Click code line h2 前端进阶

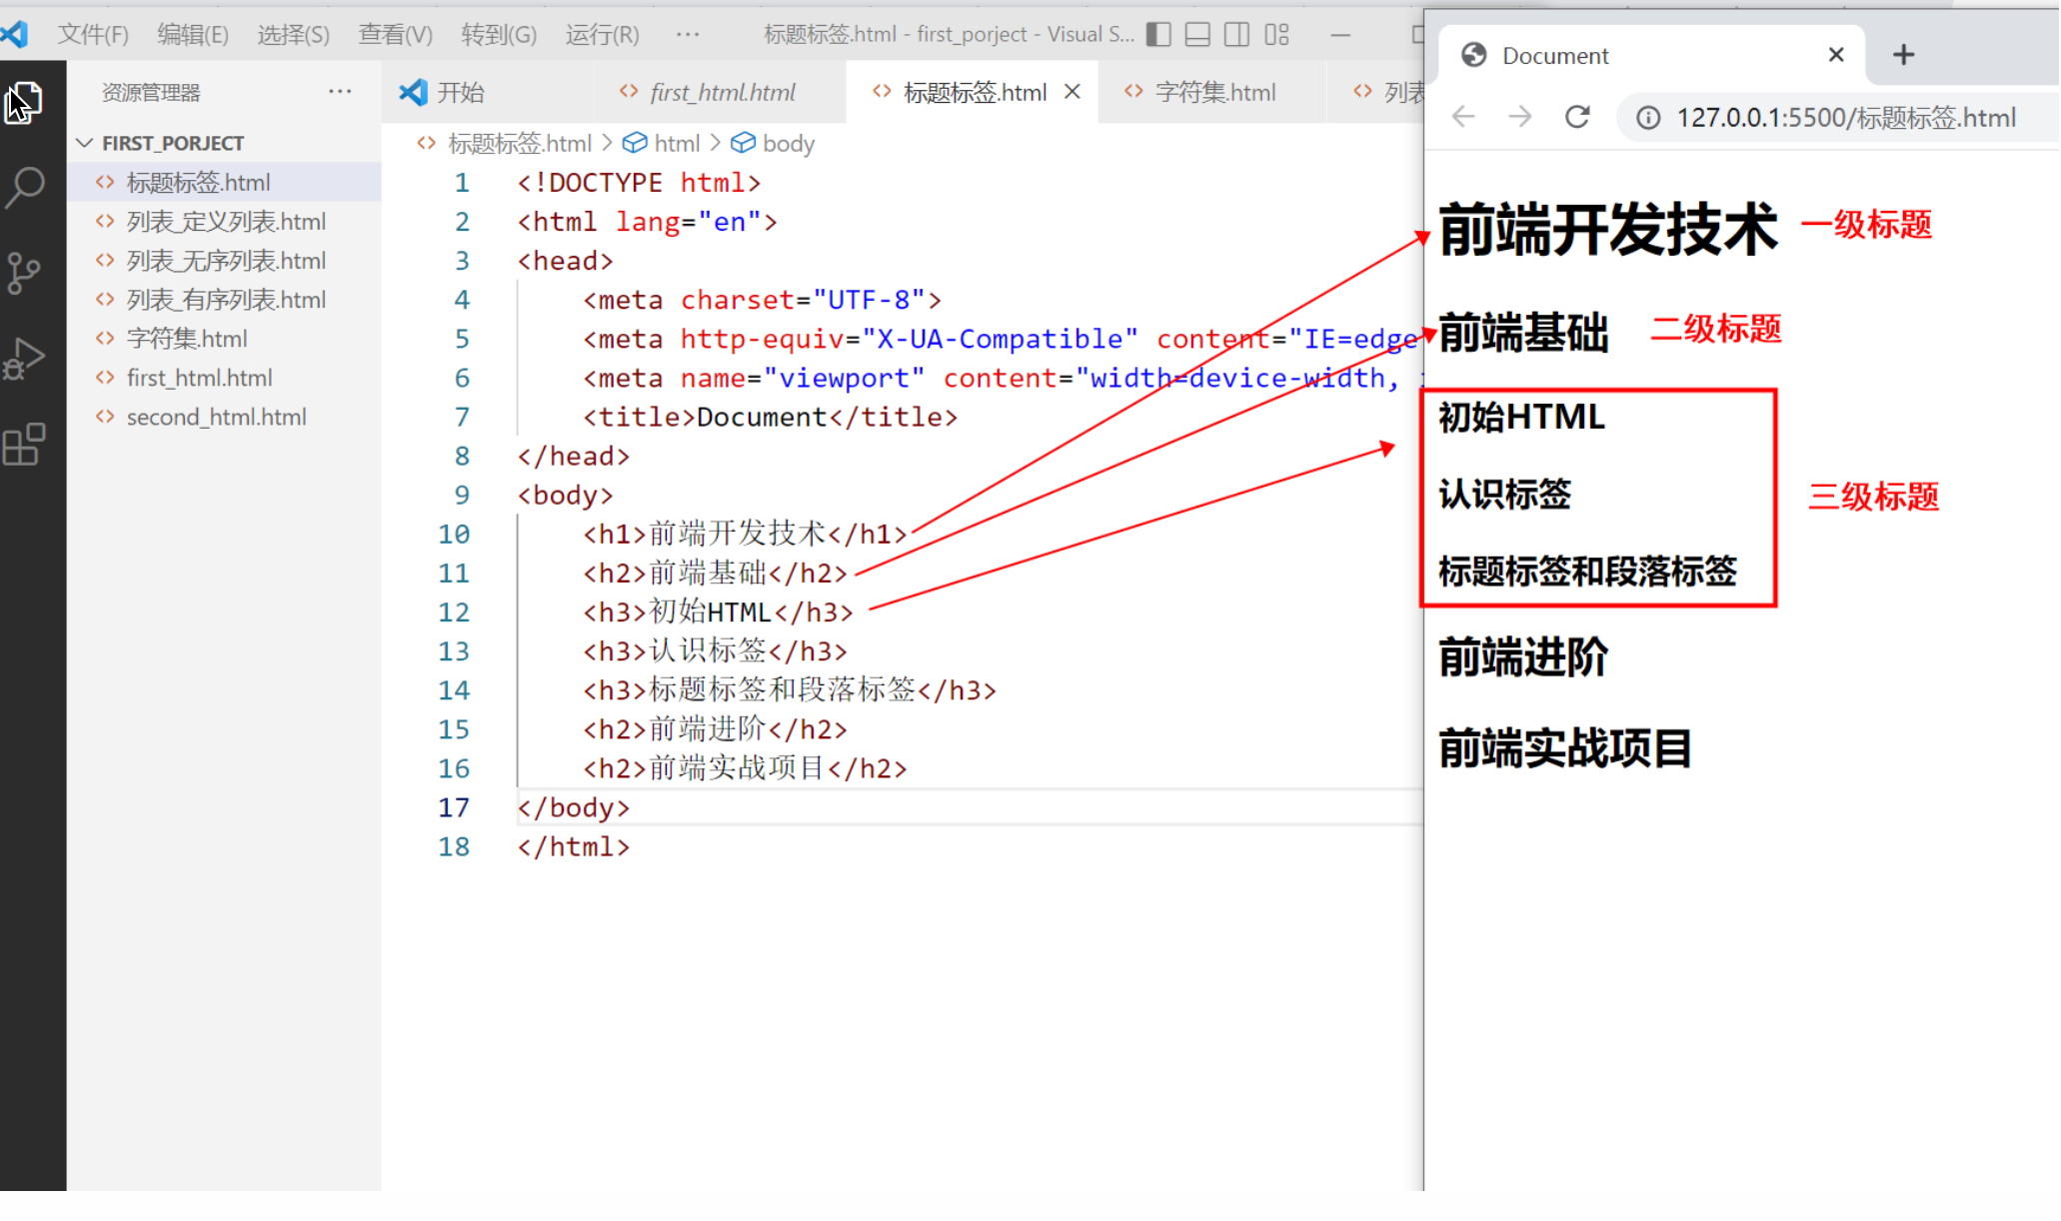coord(715,729)
